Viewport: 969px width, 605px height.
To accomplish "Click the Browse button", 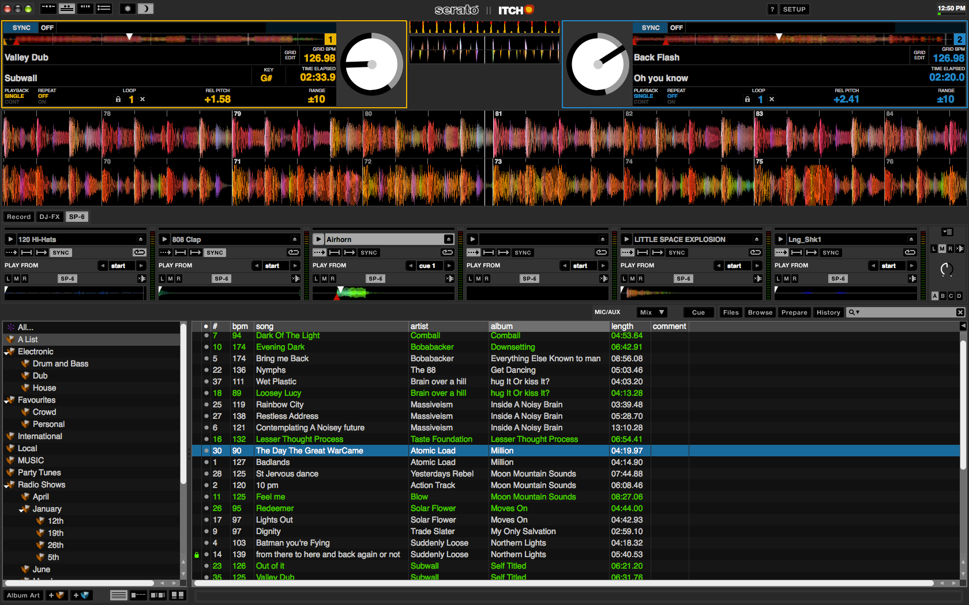I will 760,312.
